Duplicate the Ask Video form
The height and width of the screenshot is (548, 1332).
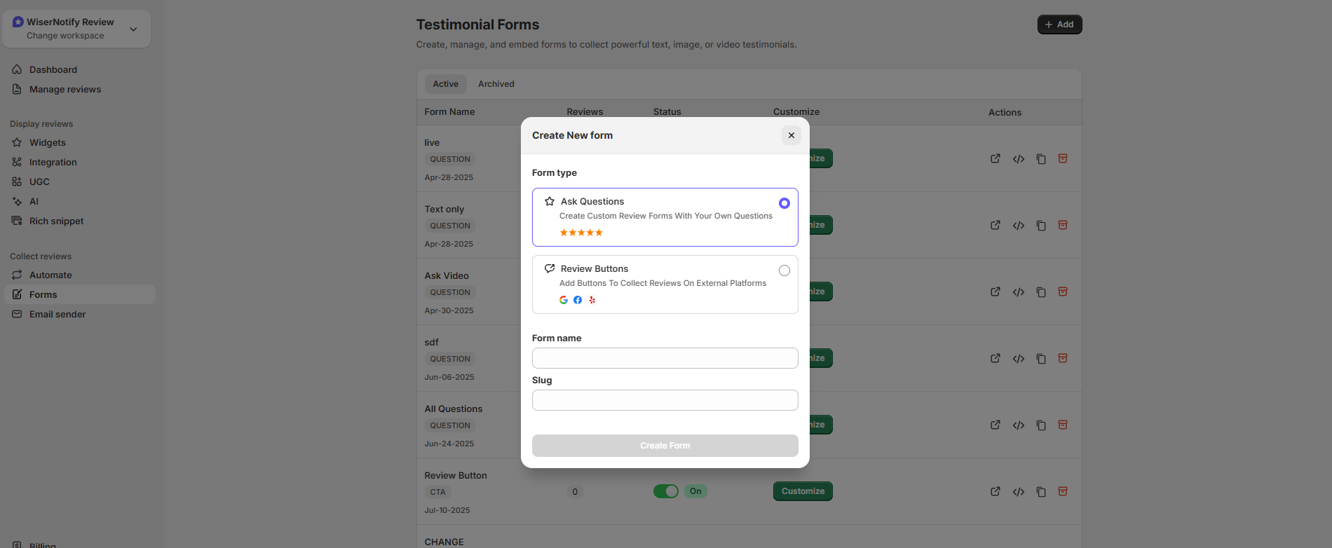[x=1041, y=292]
